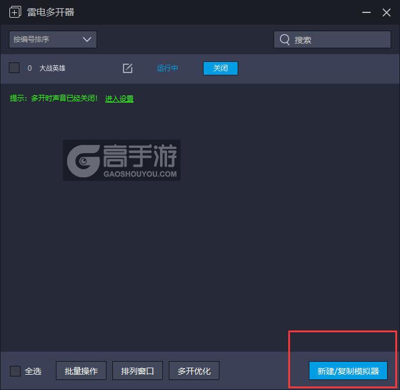Viewport: 400px width, 390px height.
Task: Open the 按编号排序 sort dropdown
Action: [x=53, y=39]
